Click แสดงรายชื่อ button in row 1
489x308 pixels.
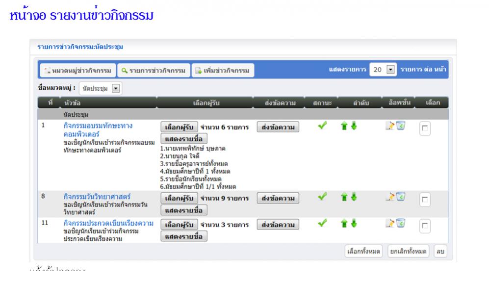pos(184,138)
